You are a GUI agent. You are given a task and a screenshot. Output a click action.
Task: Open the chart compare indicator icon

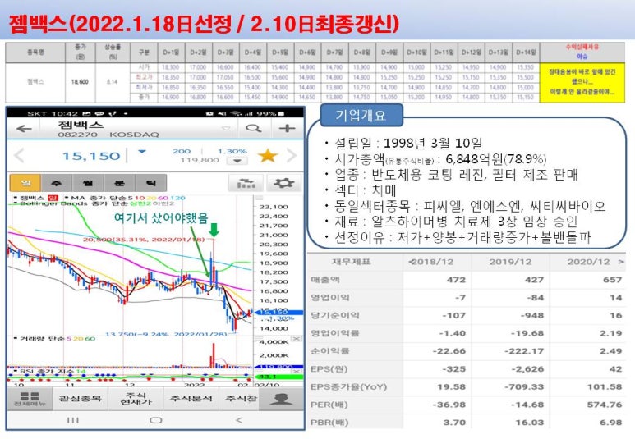point(246,183)
